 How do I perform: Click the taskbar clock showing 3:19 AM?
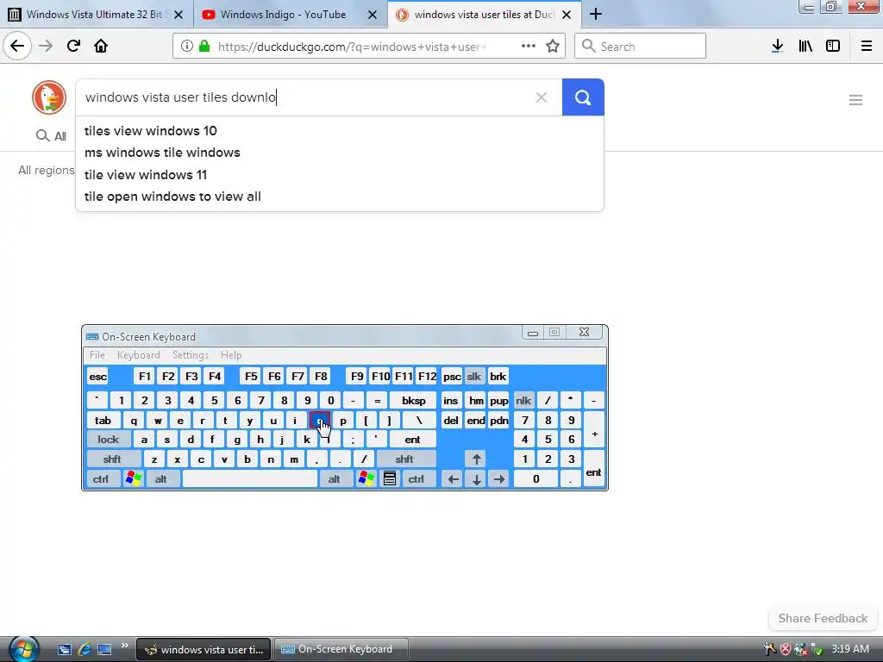849,649
